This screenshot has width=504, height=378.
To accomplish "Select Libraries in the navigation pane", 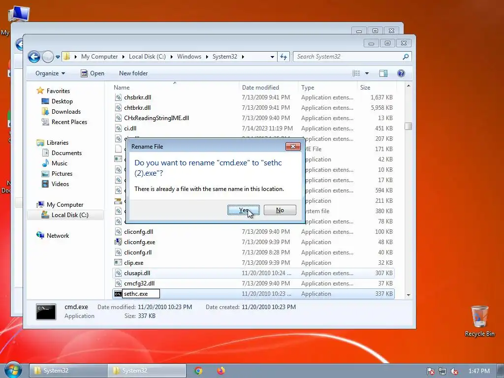I will (57, 143).
